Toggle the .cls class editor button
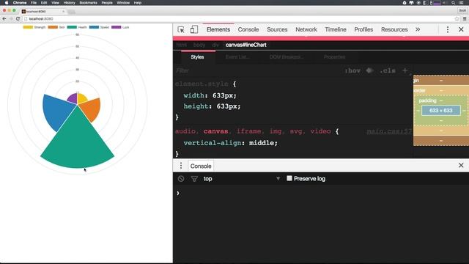The image size is (469, 264). 388,70
